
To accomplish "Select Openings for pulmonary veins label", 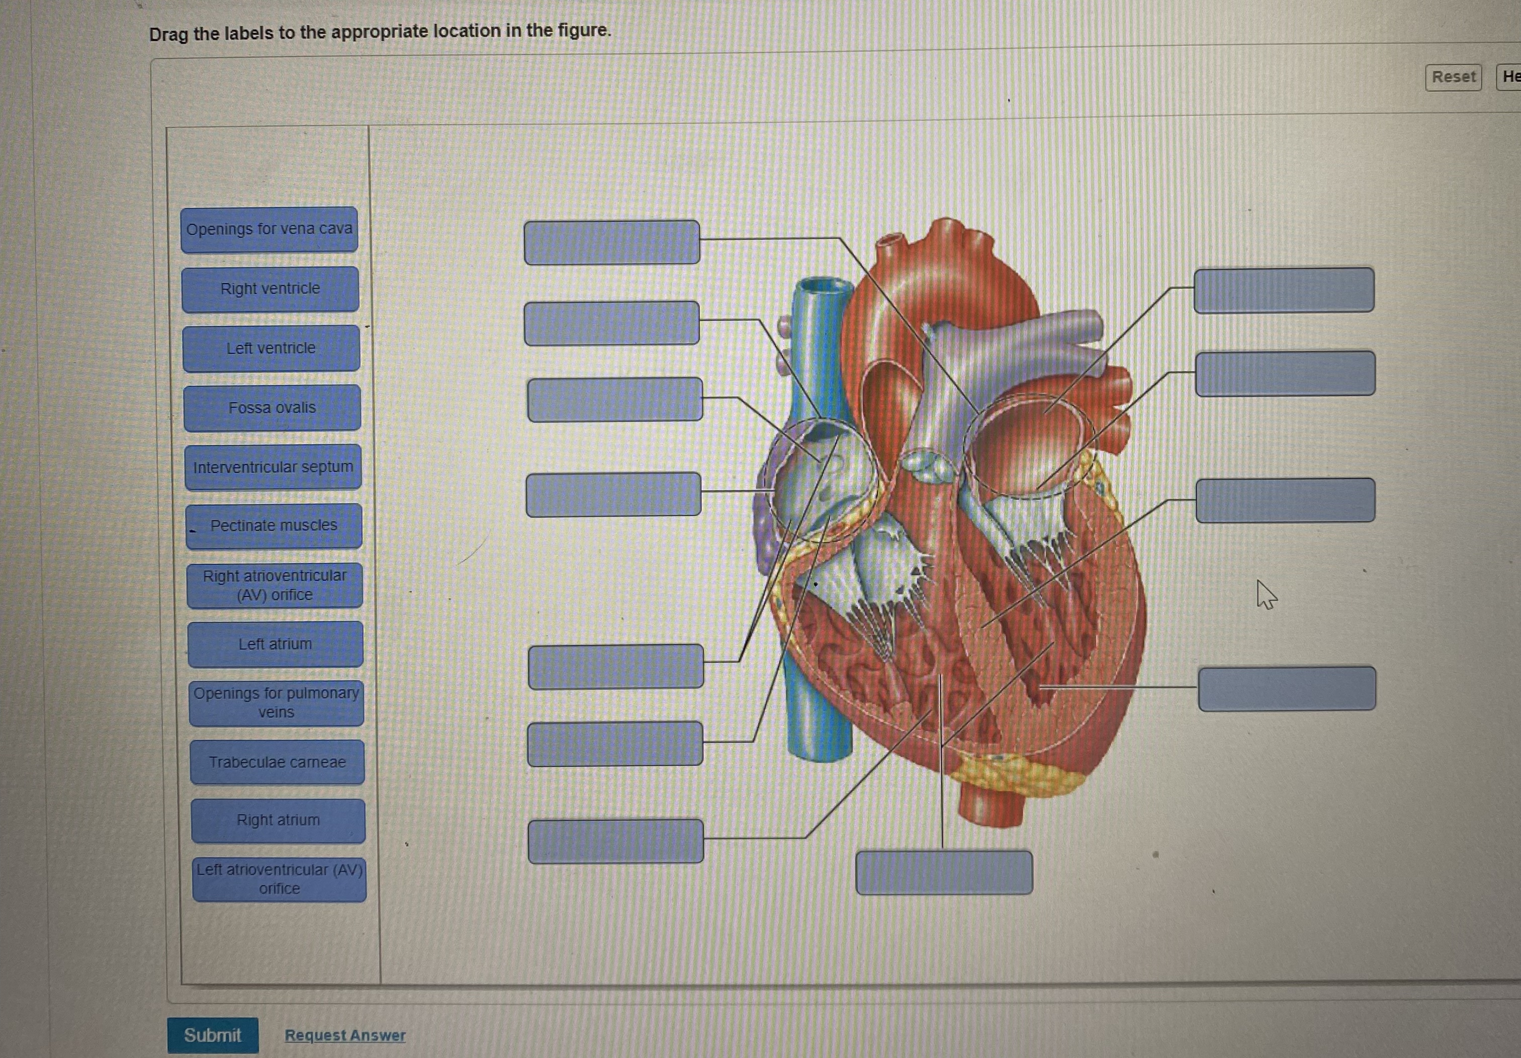I will [x=276, y=702].
